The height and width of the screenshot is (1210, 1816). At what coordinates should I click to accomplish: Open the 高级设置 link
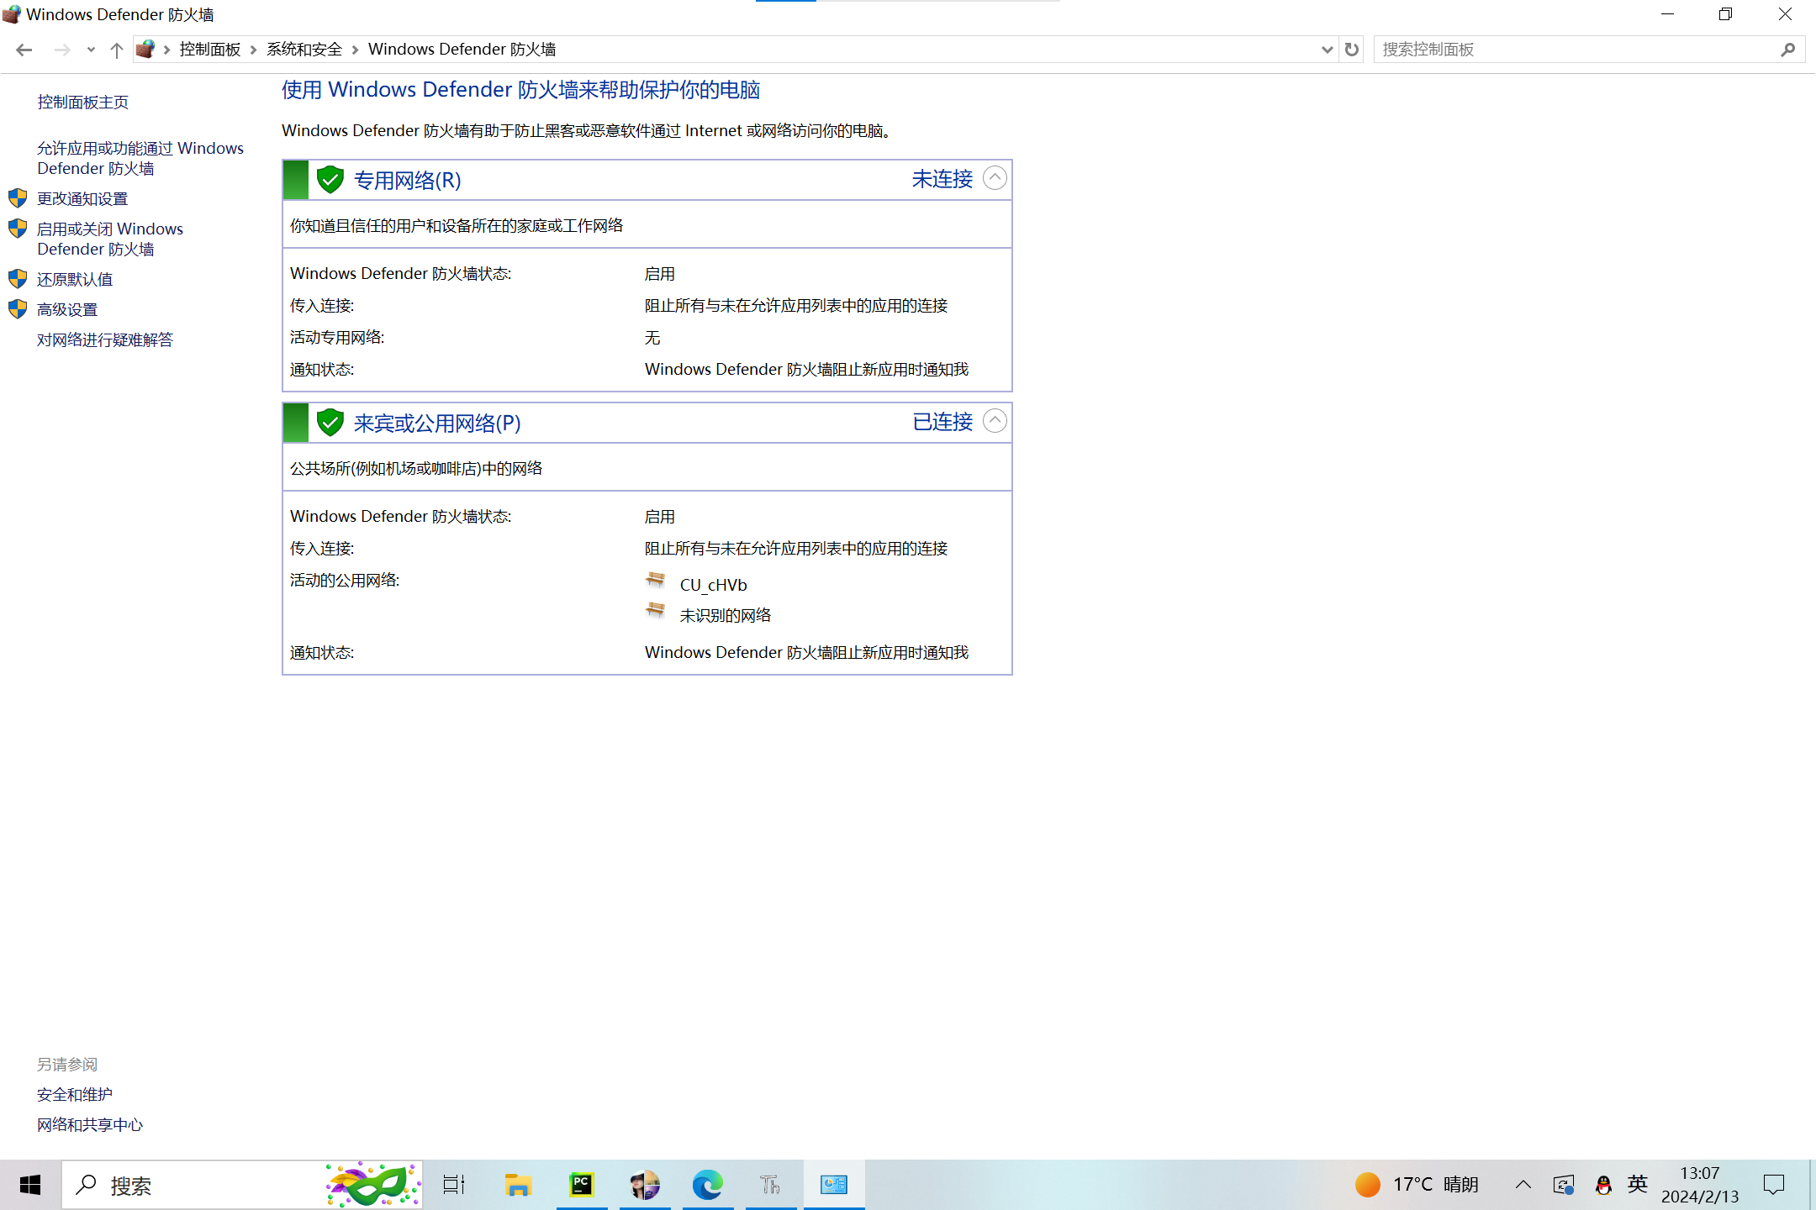pyautogui.click(x=67, y=309)
